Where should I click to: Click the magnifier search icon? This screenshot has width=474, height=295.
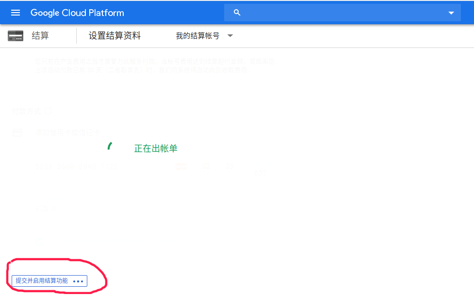(x=237, y=13)
